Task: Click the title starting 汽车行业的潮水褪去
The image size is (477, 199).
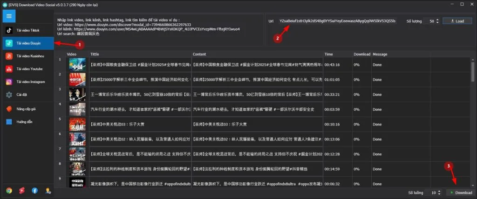Action: coord(141,109)
